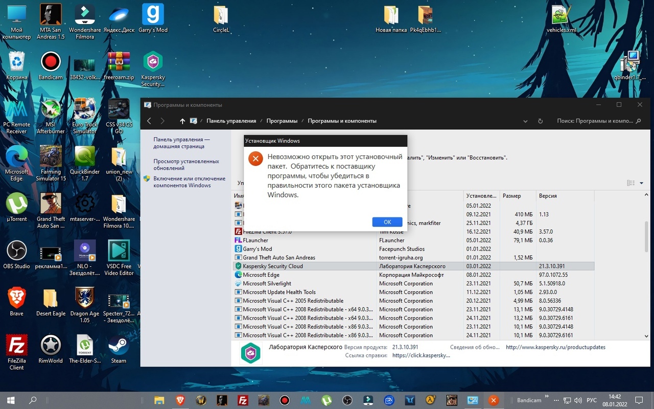Select the Мой компьютер desktop icon
The width and height of the screenshot is (654, 409).
[16, 21]
